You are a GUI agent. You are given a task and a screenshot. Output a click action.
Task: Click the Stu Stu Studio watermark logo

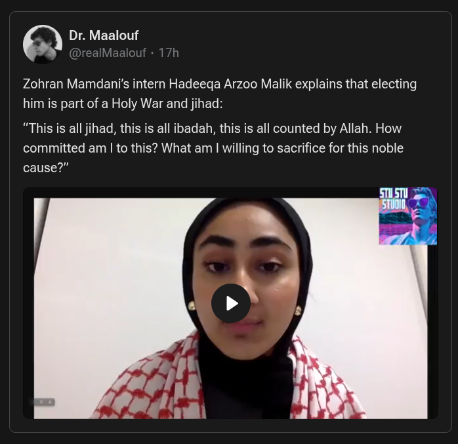pyautogui.click(x=407, y=216)
